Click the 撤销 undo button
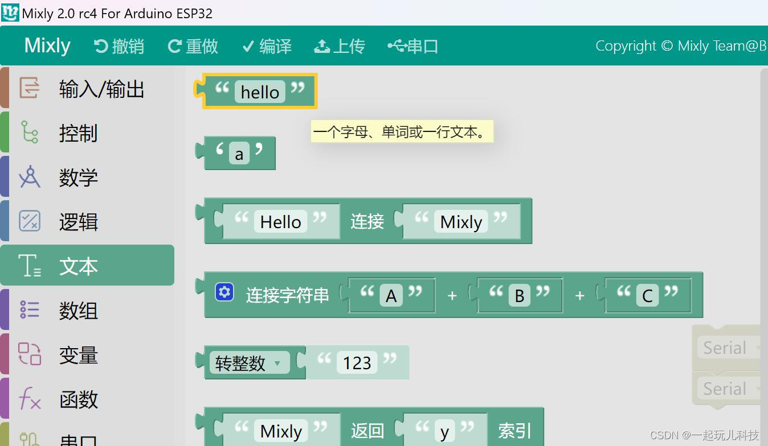Viewport: 768px width, 446px height. (x=119, y=46)
